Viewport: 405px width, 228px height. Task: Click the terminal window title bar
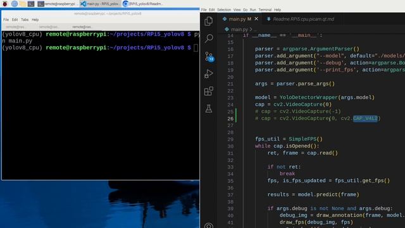pyautogui.click(x=108, y=13)
